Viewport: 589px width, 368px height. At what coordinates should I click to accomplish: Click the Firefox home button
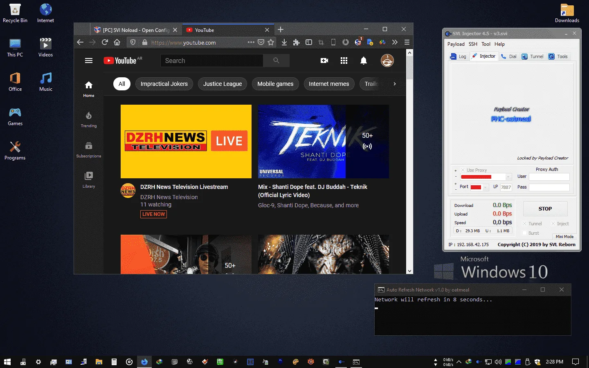117,42
